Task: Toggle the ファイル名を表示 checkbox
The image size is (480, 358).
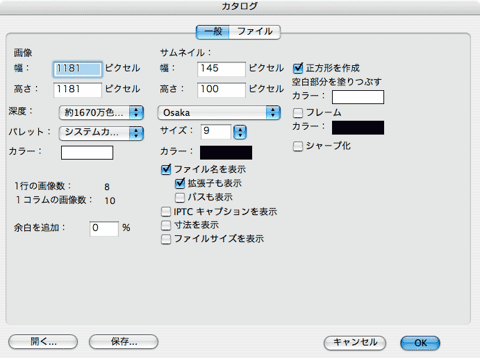Action: tap(166, 169)
